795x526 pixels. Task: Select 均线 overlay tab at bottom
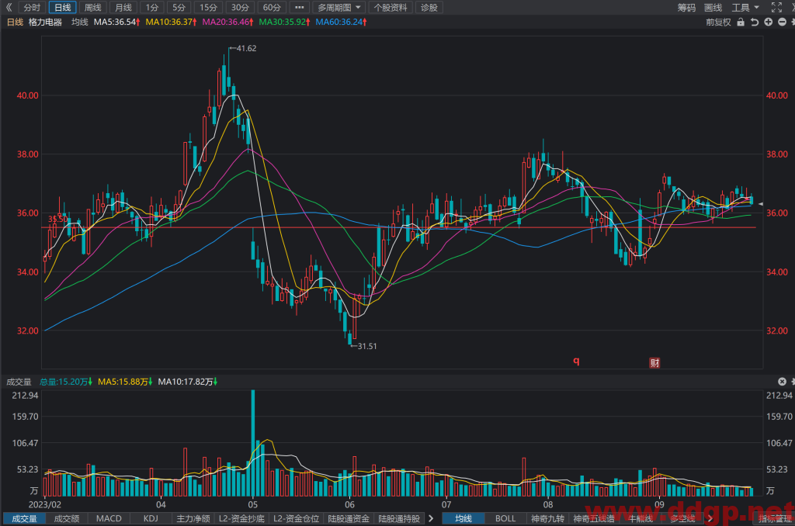463,518
